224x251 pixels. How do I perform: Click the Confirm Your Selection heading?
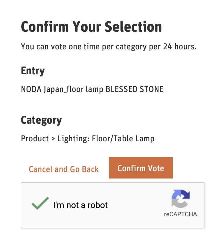(91, 27)
